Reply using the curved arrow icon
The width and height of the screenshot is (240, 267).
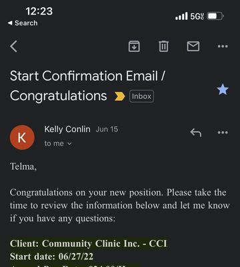(x=196, y=133)
